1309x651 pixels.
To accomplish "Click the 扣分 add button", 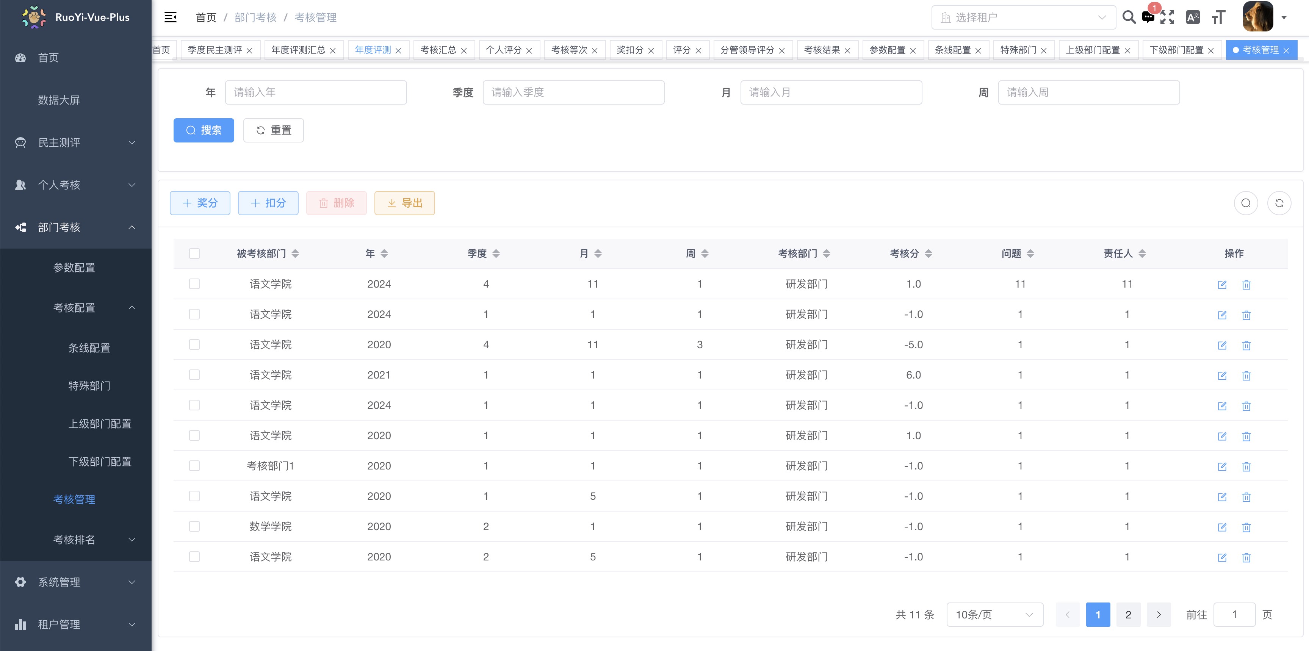I will coord(268,203).
